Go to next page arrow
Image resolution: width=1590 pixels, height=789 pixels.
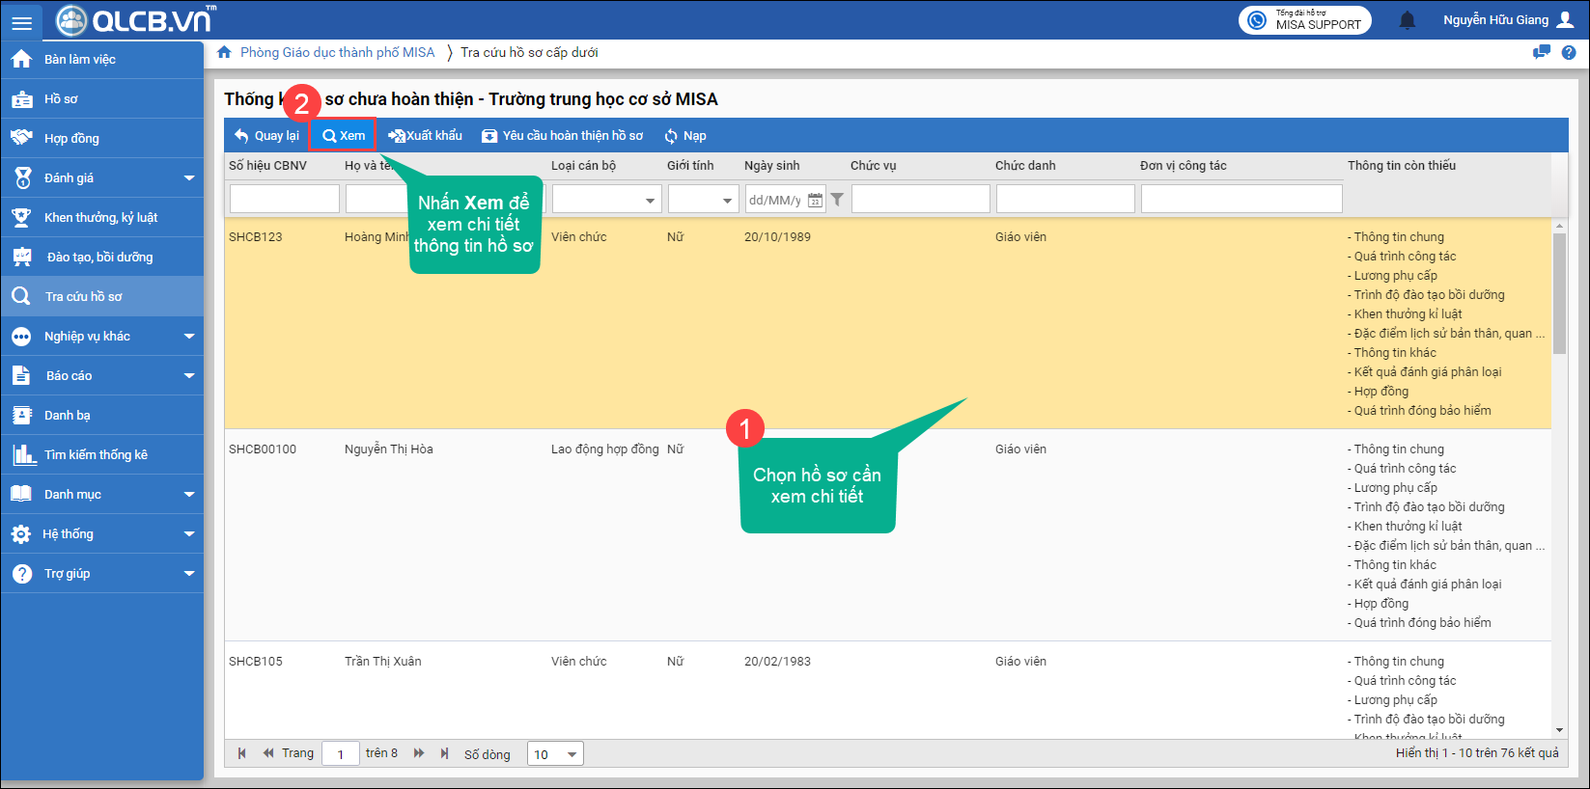pyautogui.click(x=419, y=753)
